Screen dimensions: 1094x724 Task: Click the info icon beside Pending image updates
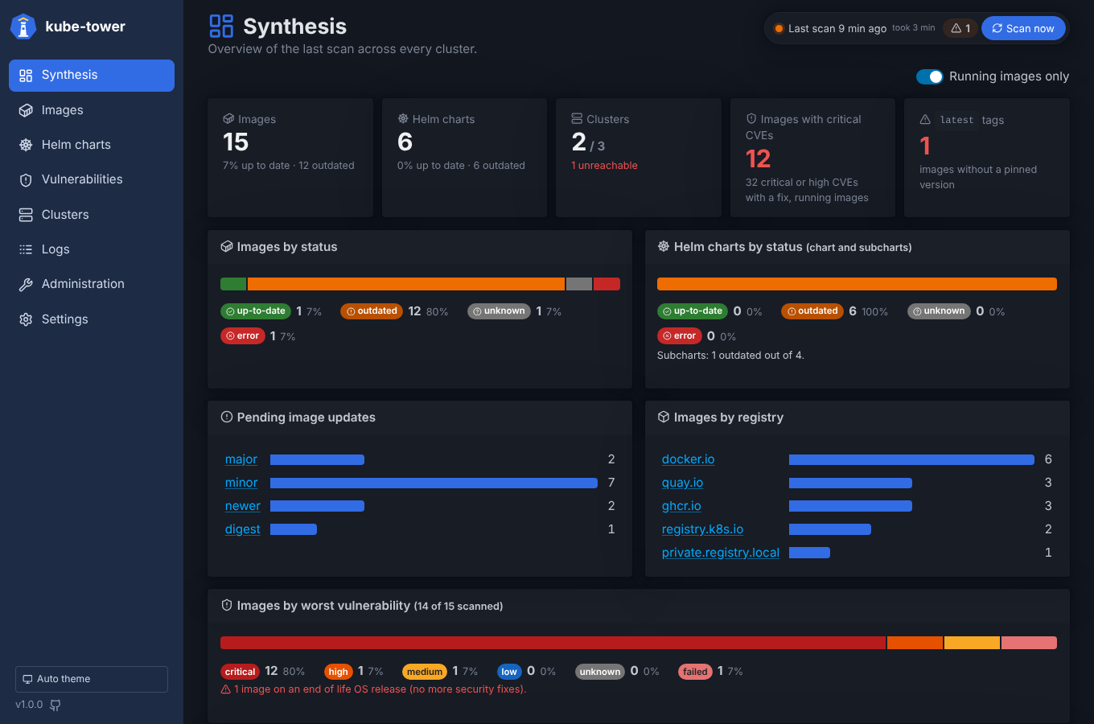227,417
